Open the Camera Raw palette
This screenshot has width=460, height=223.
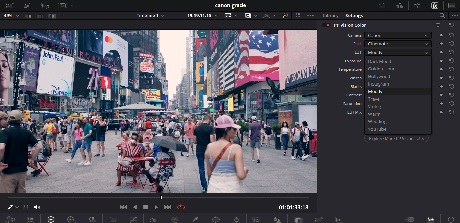click(x=10, y=220)
